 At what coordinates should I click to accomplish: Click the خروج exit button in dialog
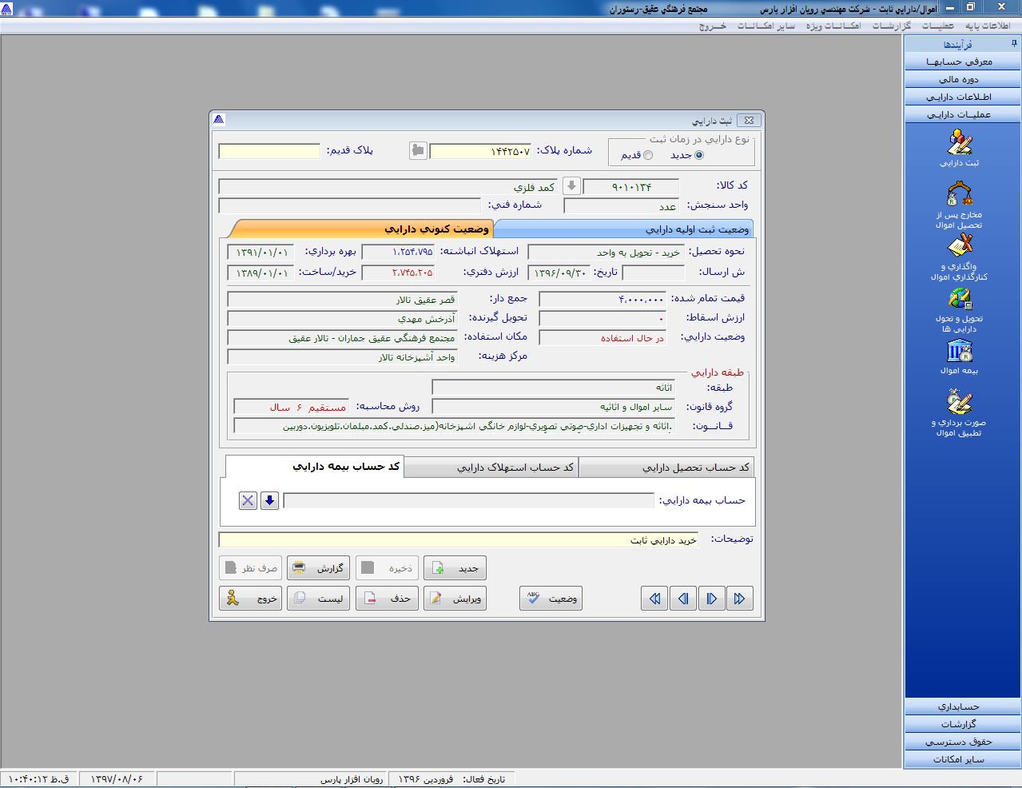[250, 599]
